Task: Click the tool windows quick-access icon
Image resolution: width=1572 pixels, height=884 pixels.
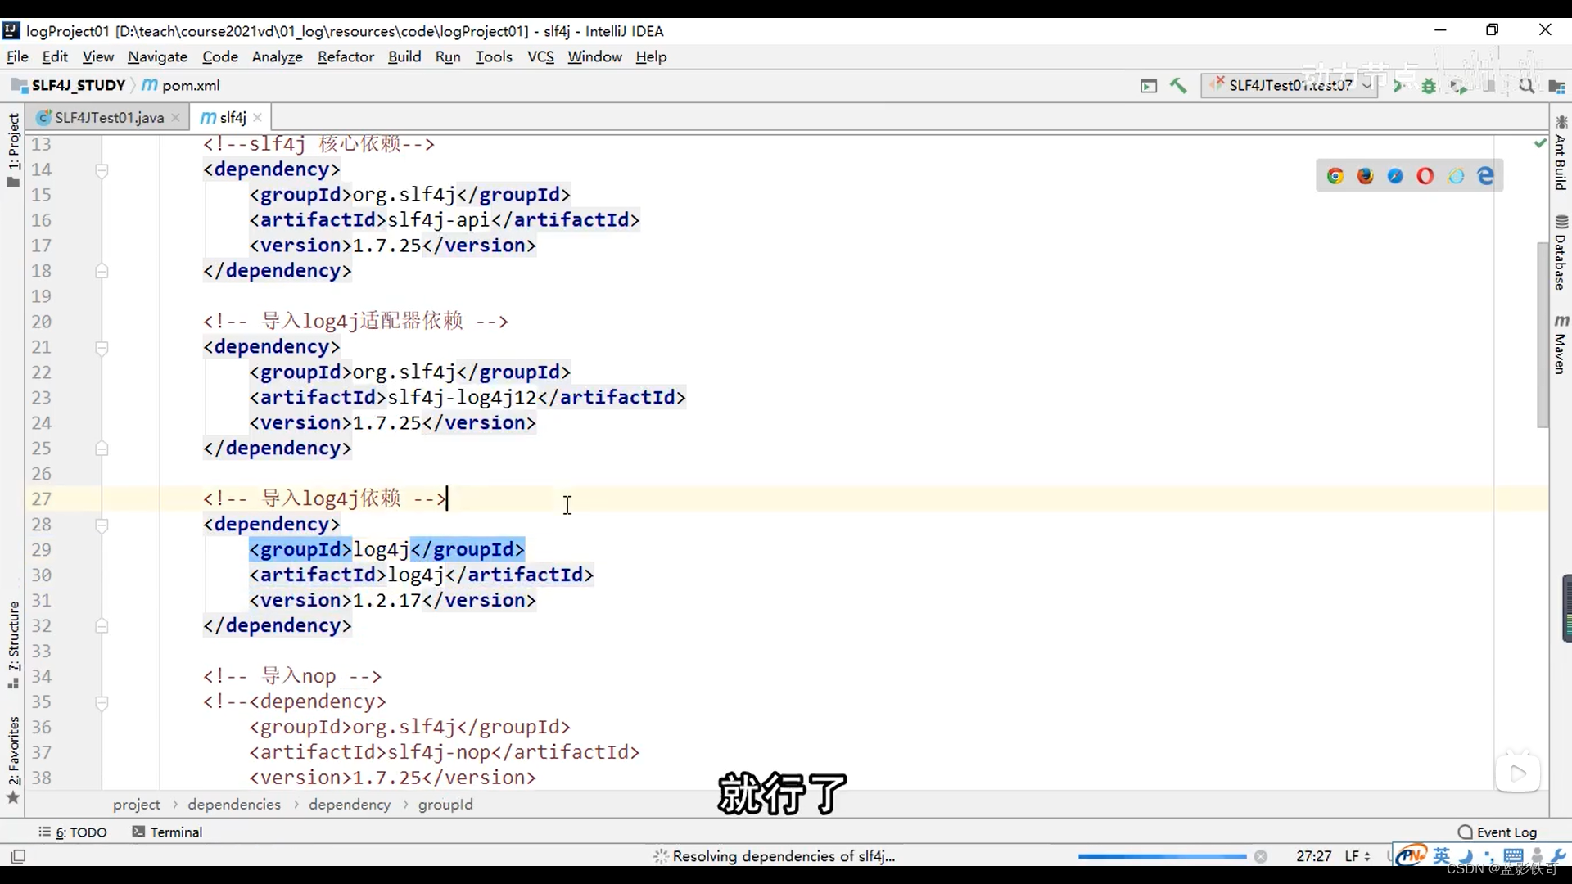Action: pyautogui.click(x=18, y=856)
